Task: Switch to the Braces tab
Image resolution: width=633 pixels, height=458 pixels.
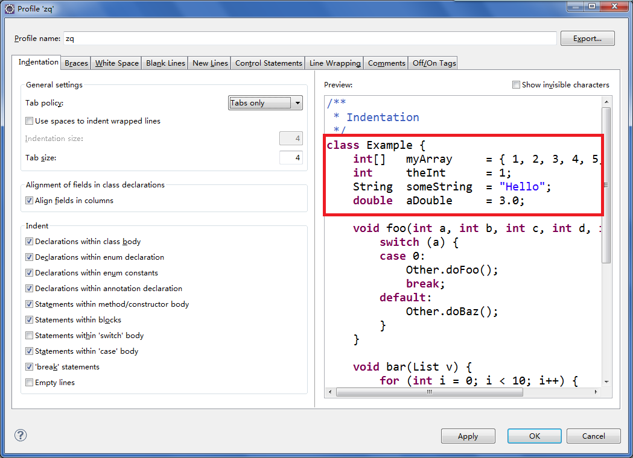Action: pyautogui.click(x=76, y=63)
